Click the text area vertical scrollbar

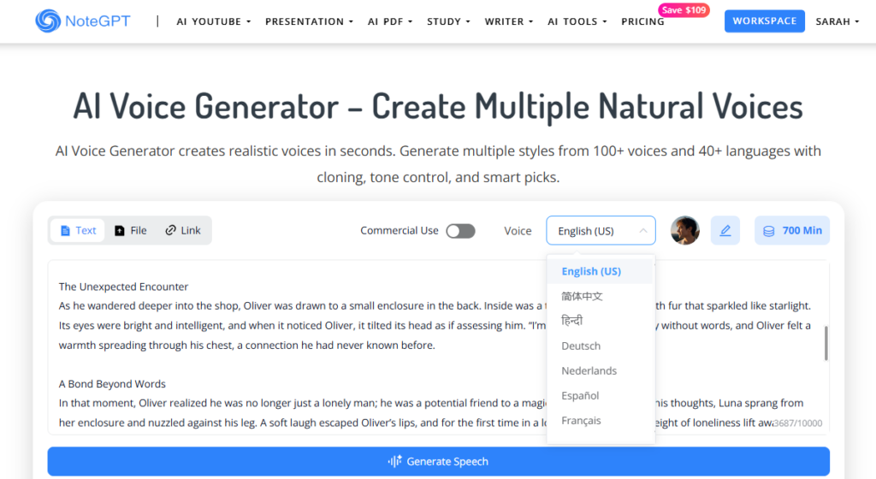(826, 343)
